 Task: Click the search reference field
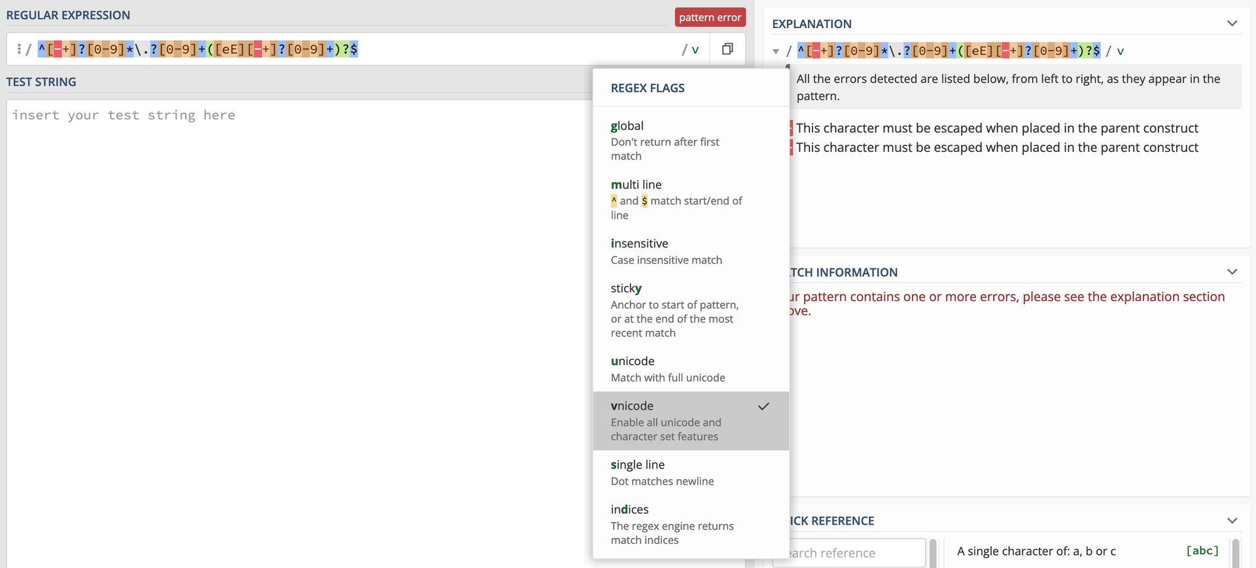(x=850, y=553)
